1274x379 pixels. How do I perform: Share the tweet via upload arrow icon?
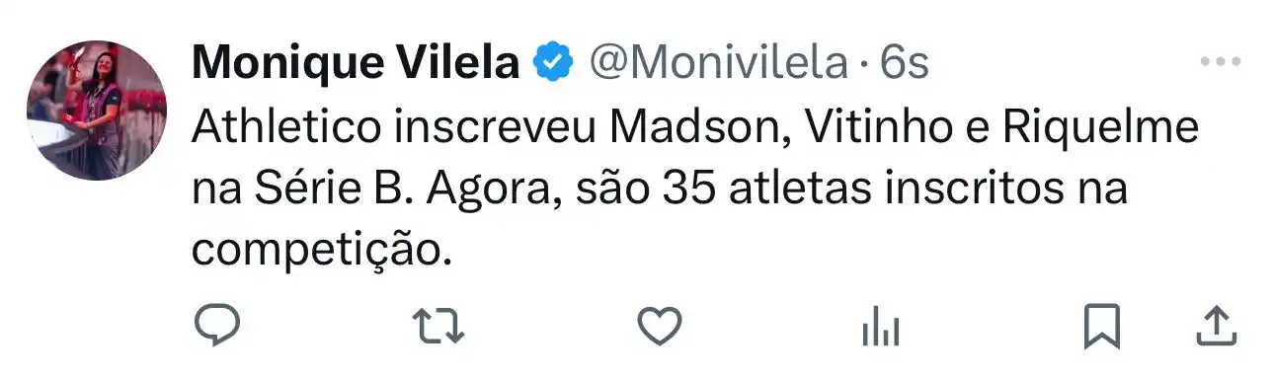[1216, 326]
